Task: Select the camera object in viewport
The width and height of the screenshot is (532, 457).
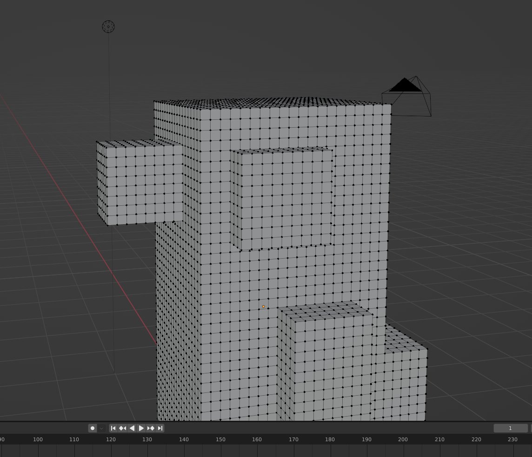Action: pyautogui.click(x=406, y=97)
